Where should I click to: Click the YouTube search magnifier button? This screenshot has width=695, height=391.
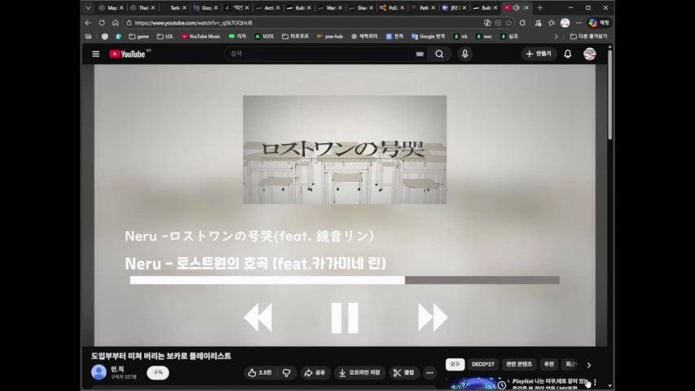pyautogui.click(x=439, y=54)
